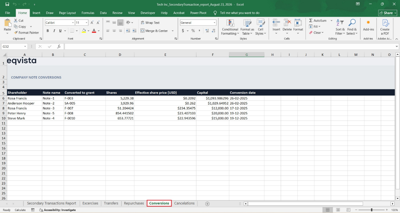Switch to Page Layout view icon
This screenshot has height=213, width=400.
[338, 210]
